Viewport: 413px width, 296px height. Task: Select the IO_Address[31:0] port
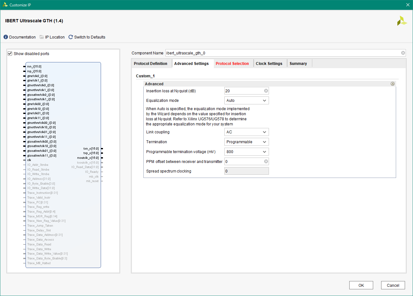point(39,179)
